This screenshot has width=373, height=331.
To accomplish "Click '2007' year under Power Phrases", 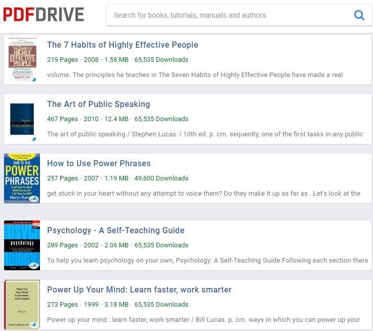I will [x=91, y=178].
